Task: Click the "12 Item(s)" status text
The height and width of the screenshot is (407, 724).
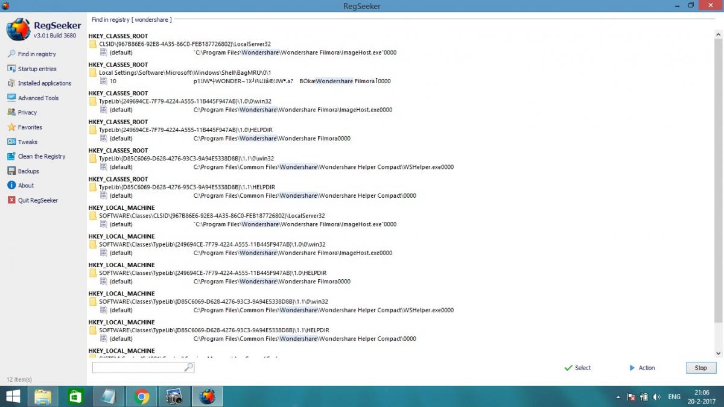Action: 19,379
